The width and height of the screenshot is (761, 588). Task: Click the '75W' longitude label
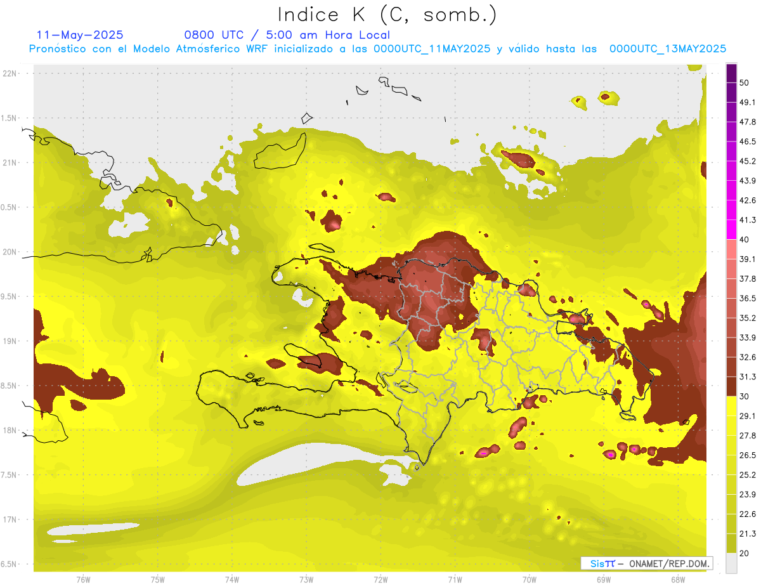[158, 579]
